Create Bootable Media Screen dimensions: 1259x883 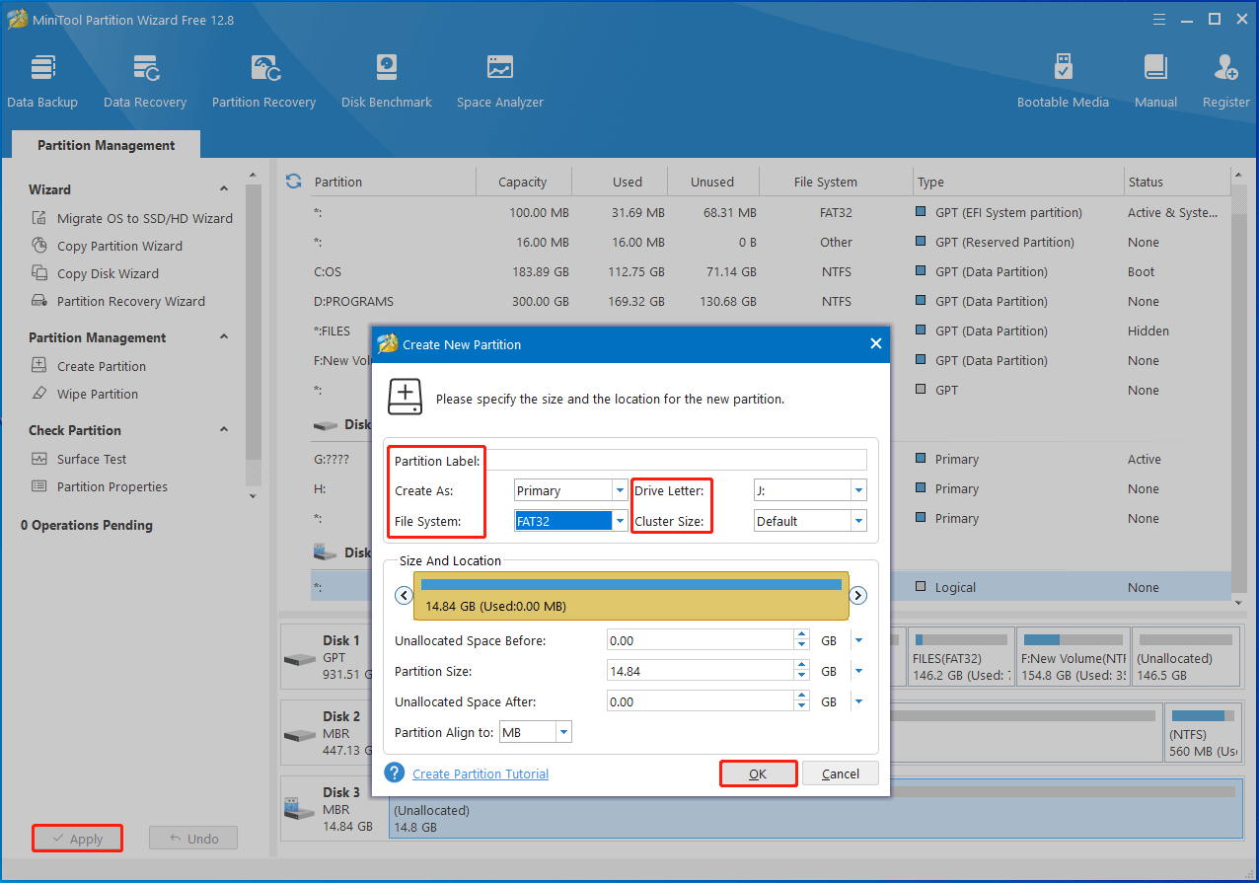[1063, 81]
